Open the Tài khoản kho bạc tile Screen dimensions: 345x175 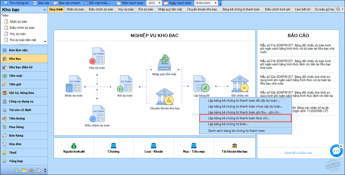click(235, 148)
